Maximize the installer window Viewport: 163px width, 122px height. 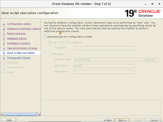click(x=152, y=4)
